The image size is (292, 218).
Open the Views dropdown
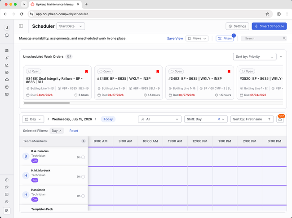[x=197, y=38]
